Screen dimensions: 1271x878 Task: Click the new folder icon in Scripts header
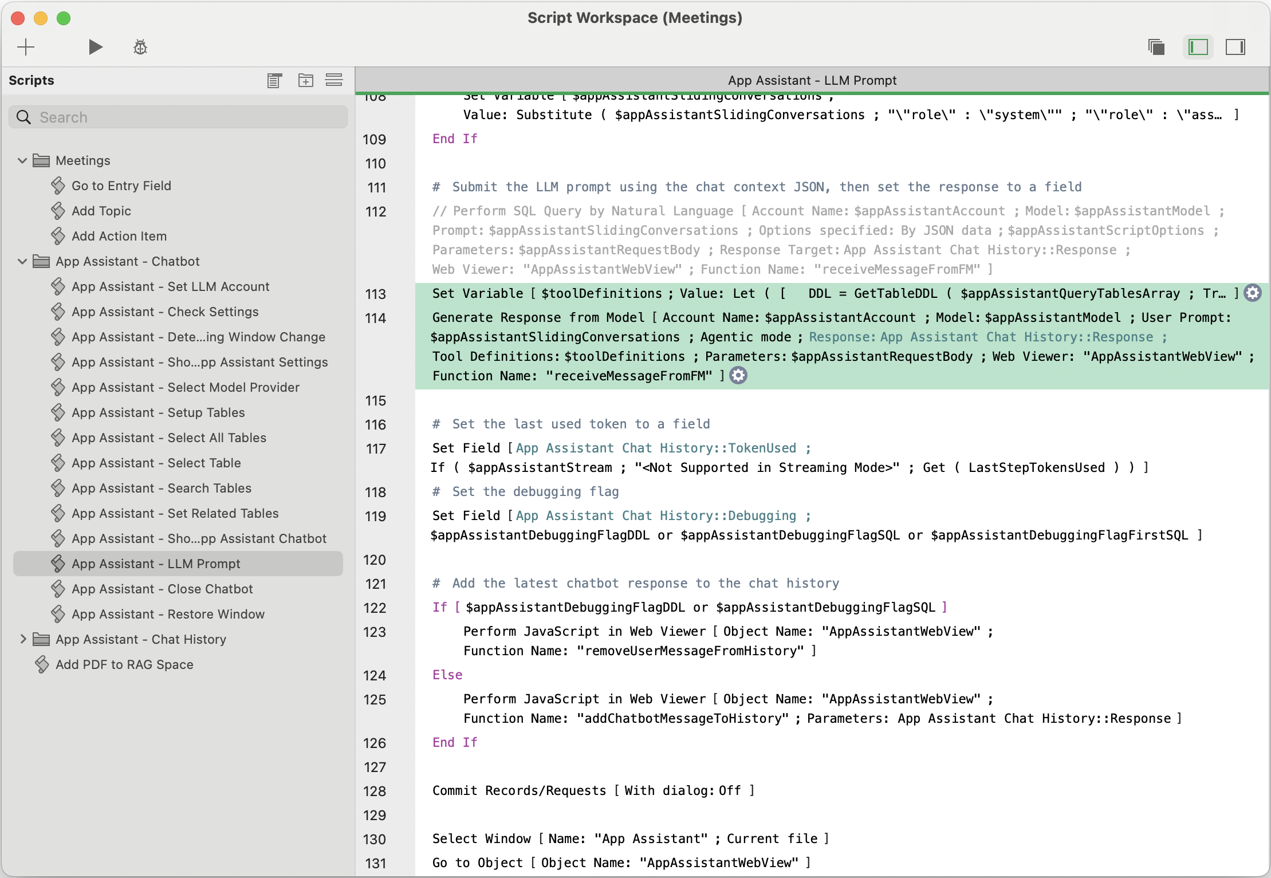[x=306, y=81]
